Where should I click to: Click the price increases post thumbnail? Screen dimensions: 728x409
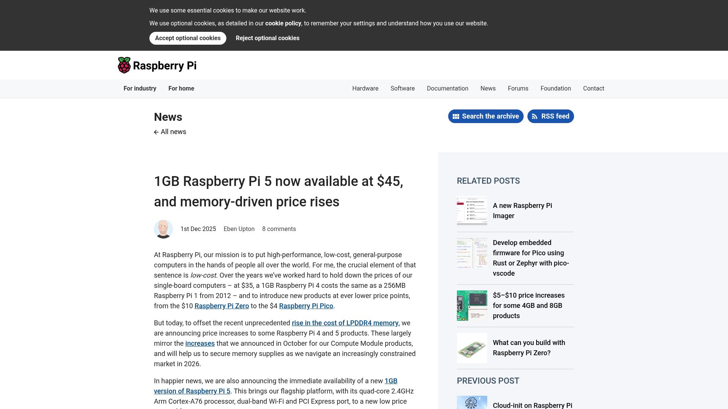tap(472, 306)
